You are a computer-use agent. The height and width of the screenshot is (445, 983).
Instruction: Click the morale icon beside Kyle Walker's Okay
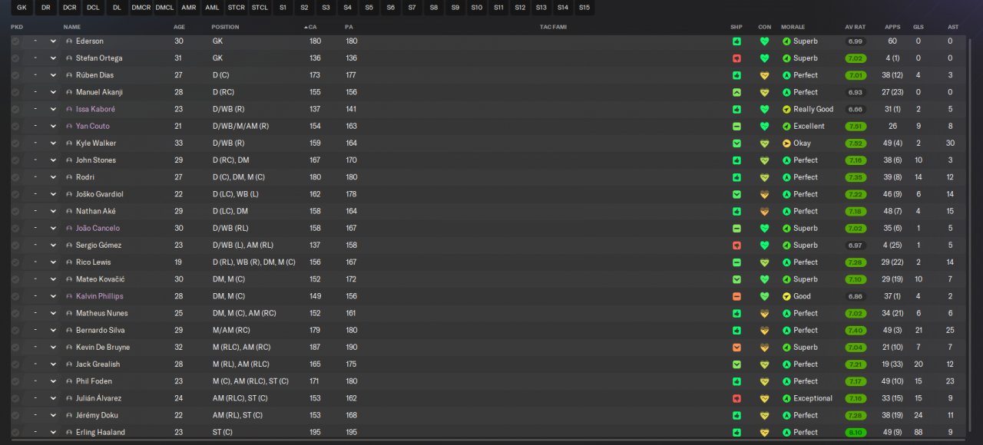click(x=786, y=143)
